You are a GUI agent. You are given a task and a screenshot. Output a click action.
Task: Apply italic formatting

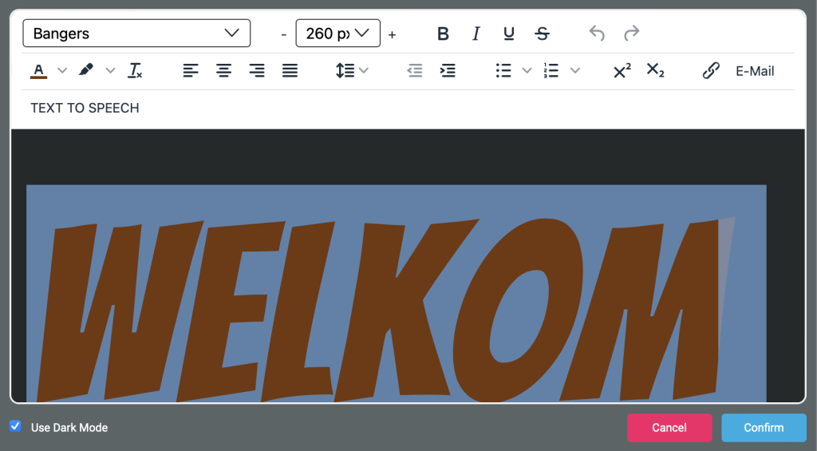click(476, 34)
